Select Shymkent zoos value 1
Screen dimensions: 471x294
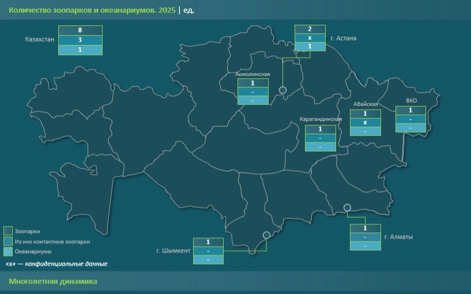(x=208, y=242)
